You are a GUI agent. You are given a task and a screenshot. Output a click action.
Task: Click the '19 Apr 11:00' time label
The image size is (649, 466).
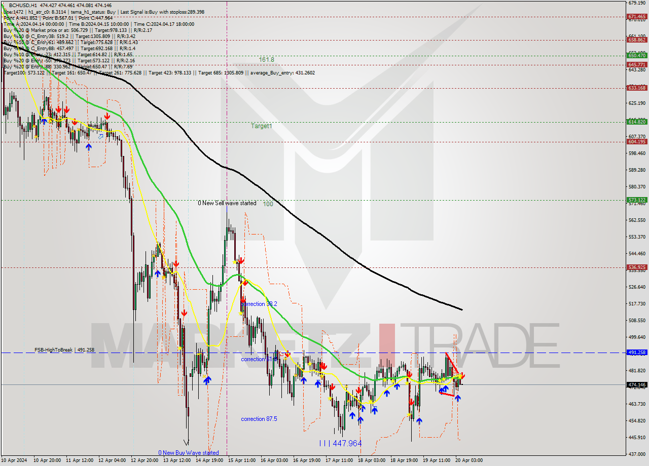pos(437,460)
